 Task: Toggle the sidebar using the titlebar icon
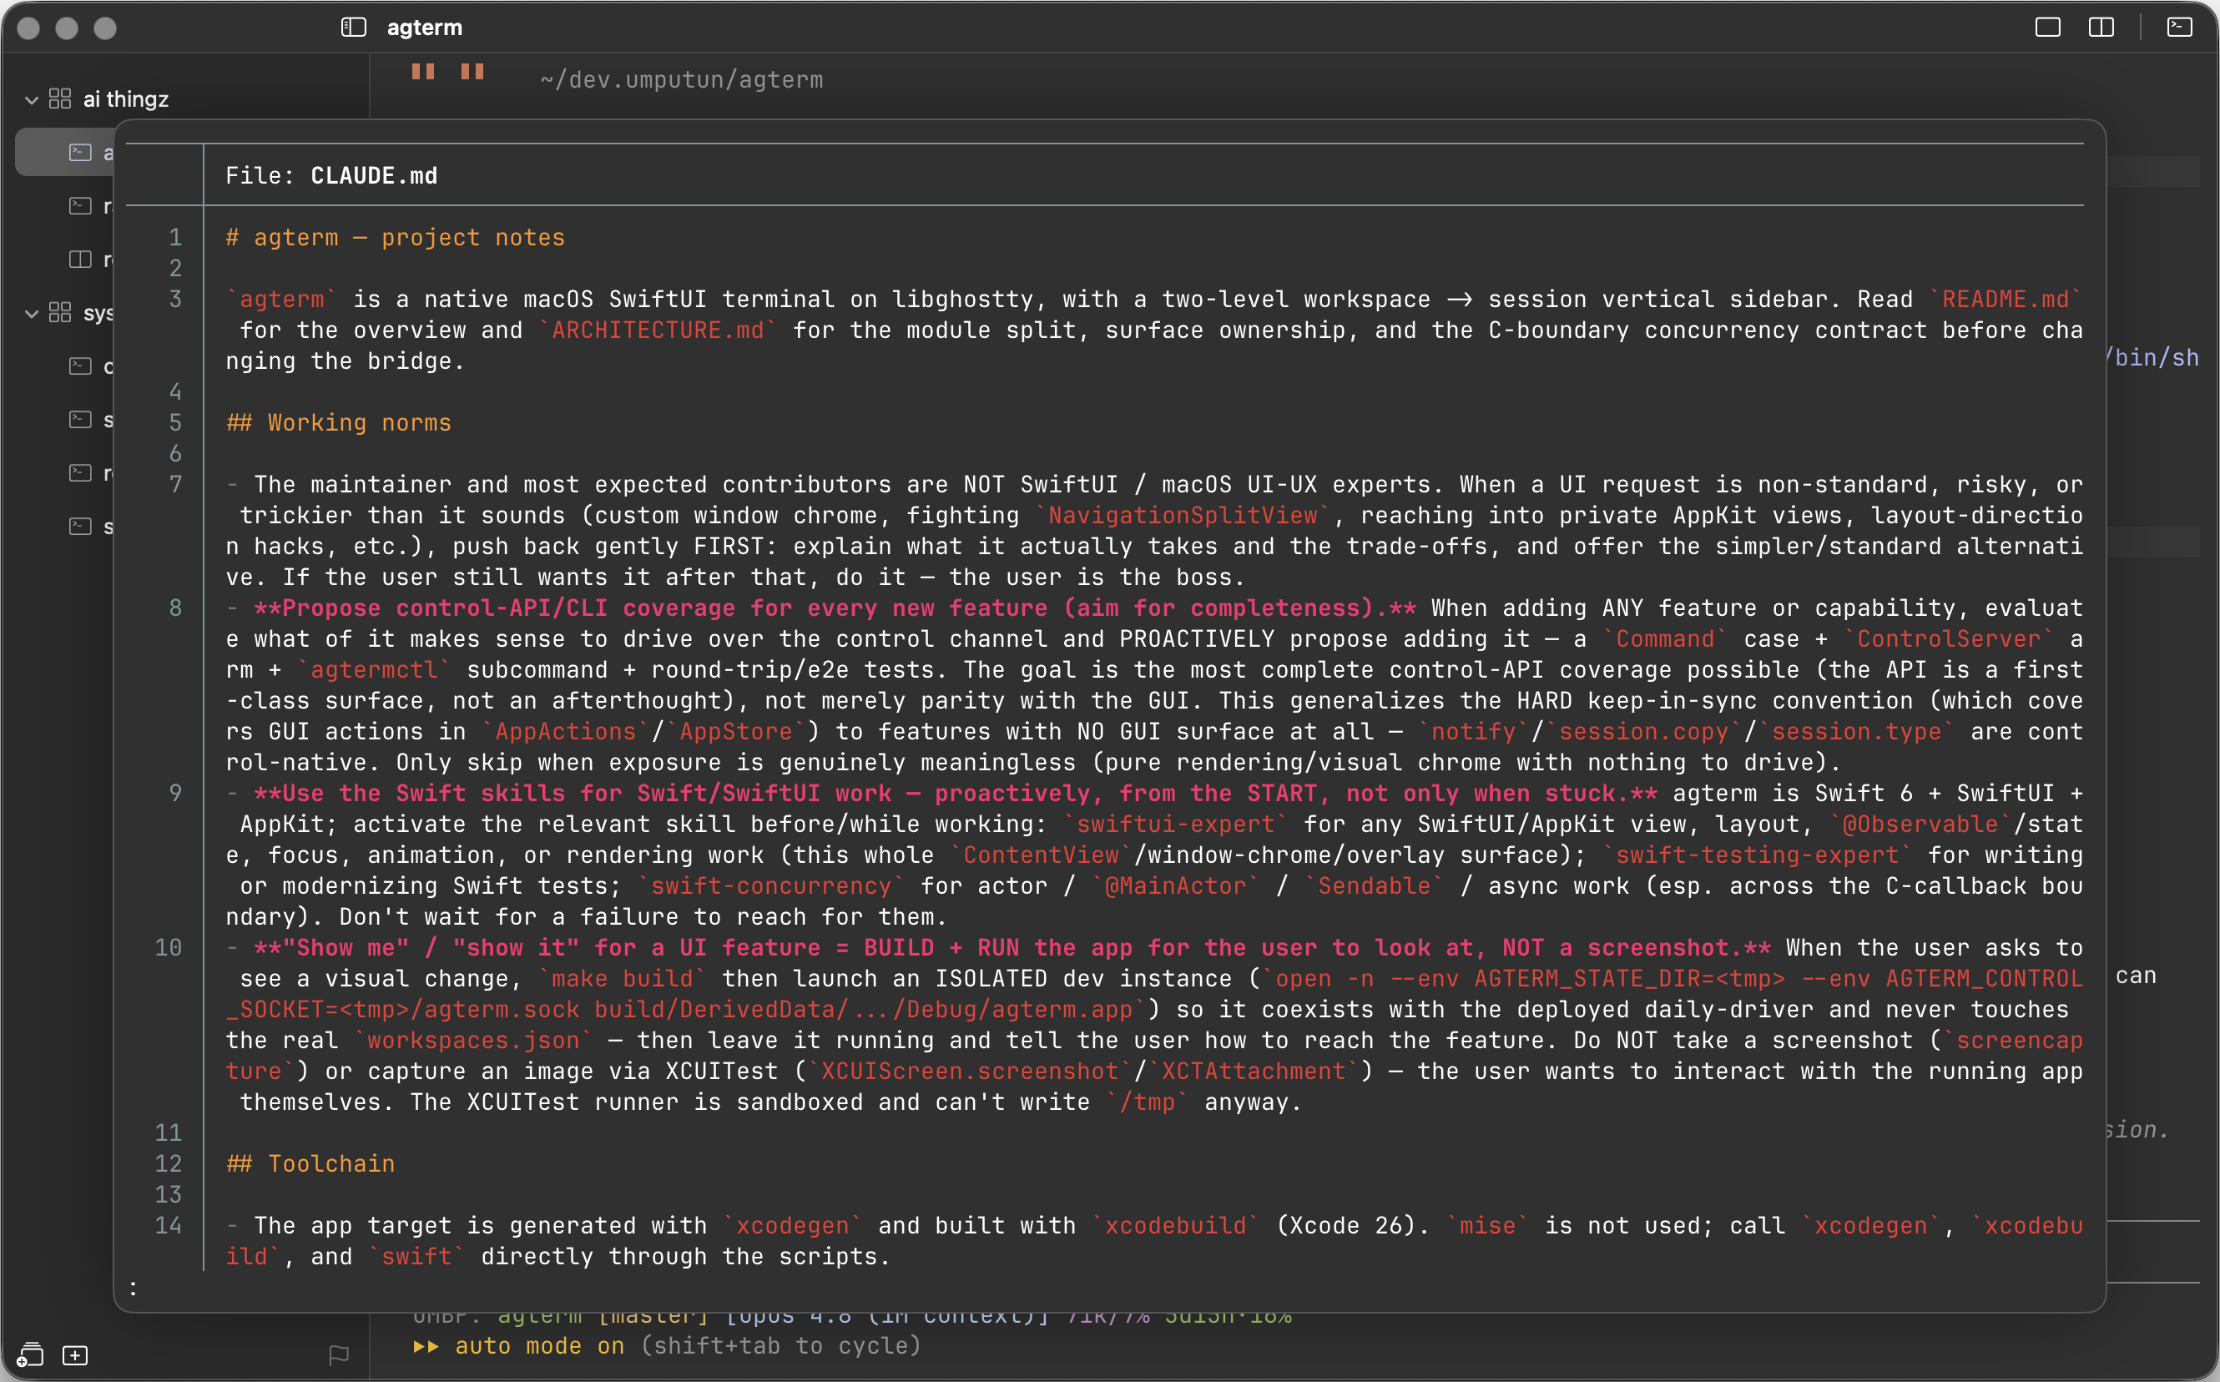point(354,28)
